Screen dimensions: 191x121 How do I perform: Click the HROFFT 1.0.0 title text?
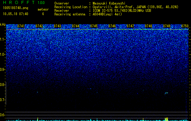tap(24, 2)
